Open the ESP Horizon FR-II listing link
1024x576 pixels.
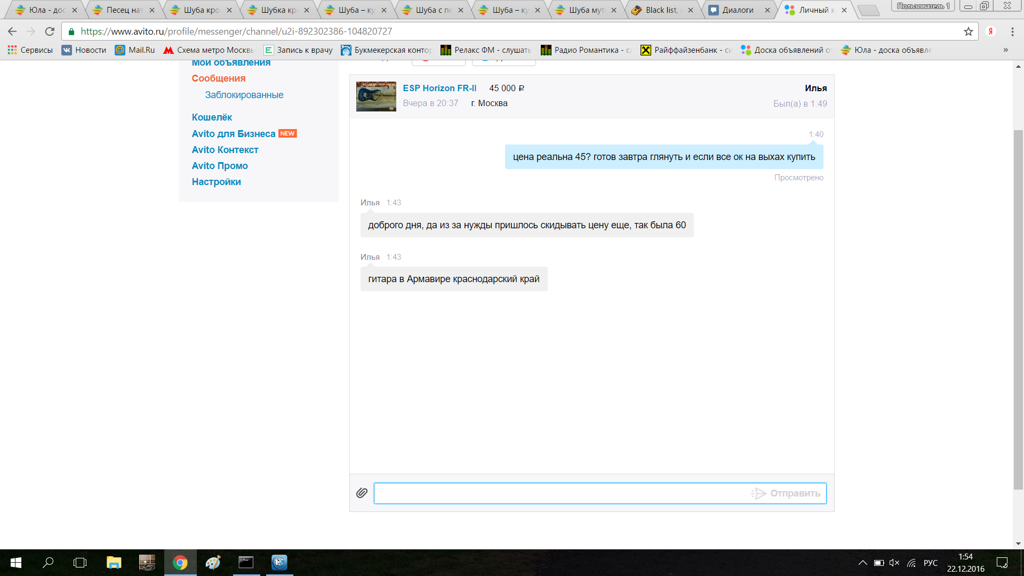pyautogui.click(x=439, y=88)
